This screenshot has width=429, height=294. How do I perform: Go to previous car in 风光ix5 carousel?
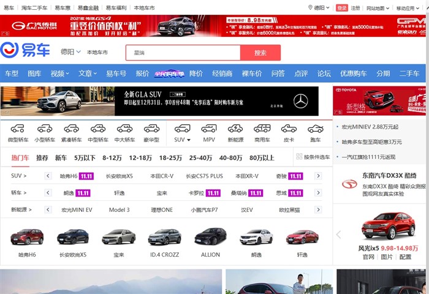pos(339,235)
